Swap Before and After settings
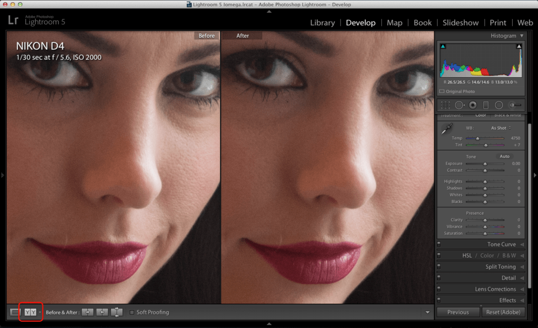Viewport: 538px width, 328px height. click(117, 312)
